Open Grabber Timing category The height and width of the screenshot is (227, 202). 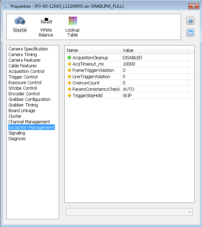tap(23, 105)
